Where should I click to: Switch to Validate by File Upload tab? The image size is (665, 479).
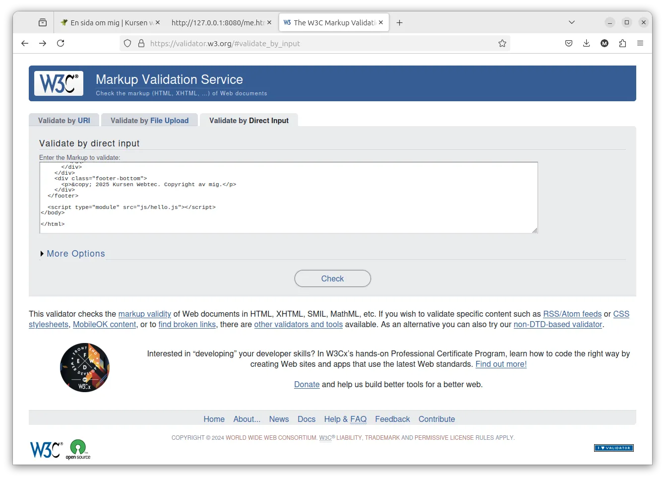coord(149,120)
